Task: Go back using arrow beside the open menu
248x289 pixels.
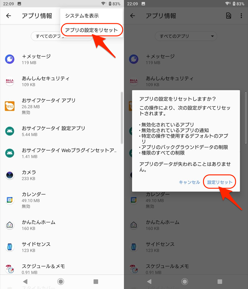Action: pos(9,16)
